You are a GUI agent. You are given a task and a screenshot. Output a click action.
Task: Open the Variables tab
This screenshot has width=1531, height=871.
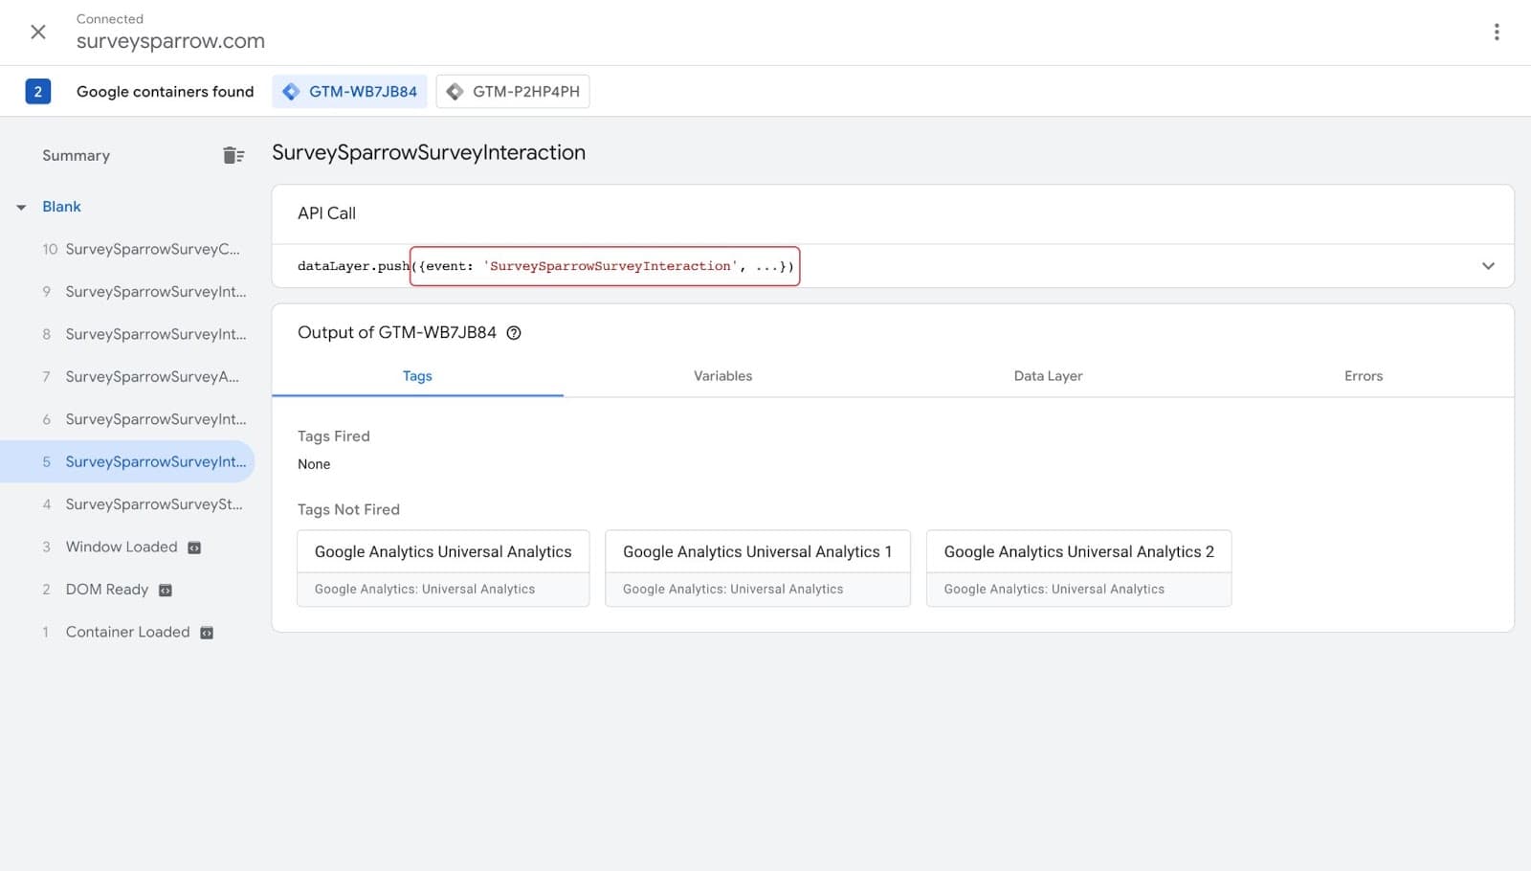[x=722, y=376]
